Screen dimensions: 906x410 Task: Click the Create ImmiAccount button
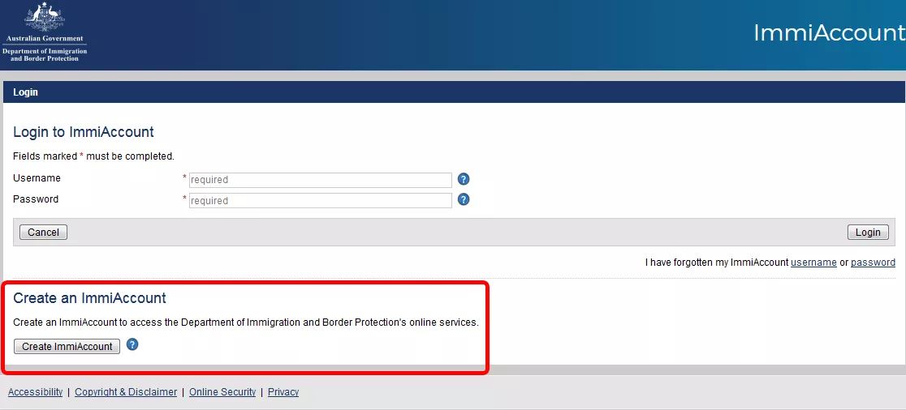(x=67, y=346)
